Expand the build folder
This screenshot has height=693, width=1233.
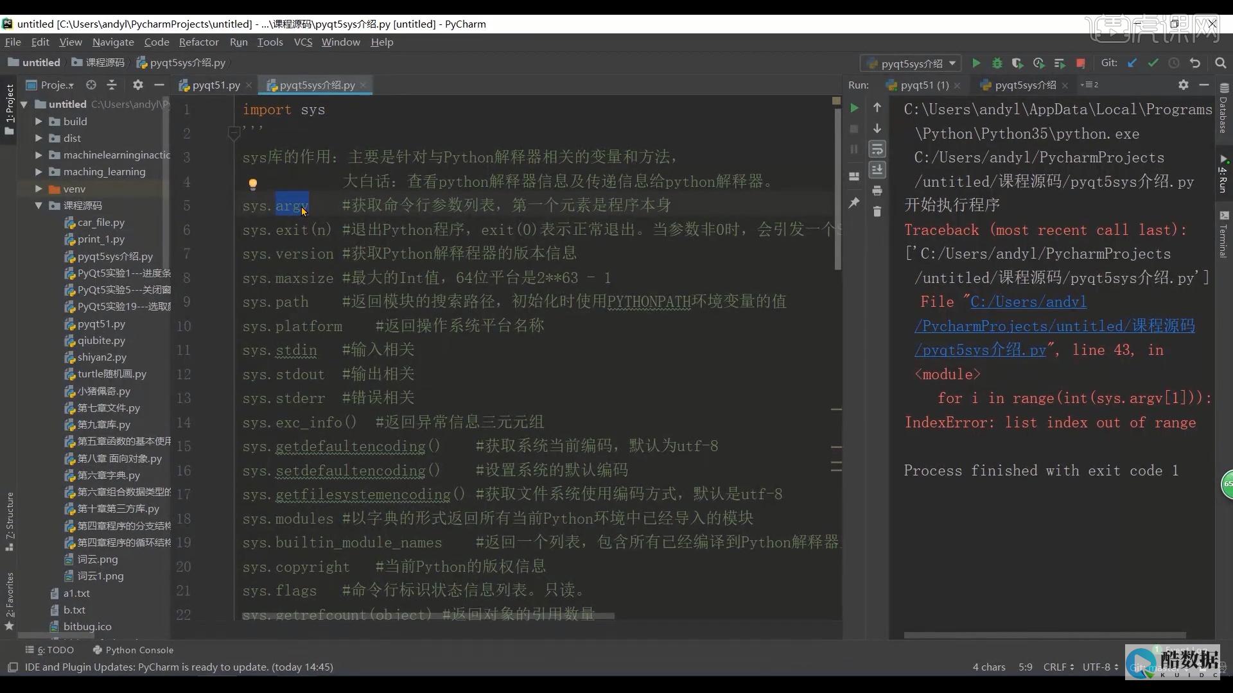[x=39, y=121]
